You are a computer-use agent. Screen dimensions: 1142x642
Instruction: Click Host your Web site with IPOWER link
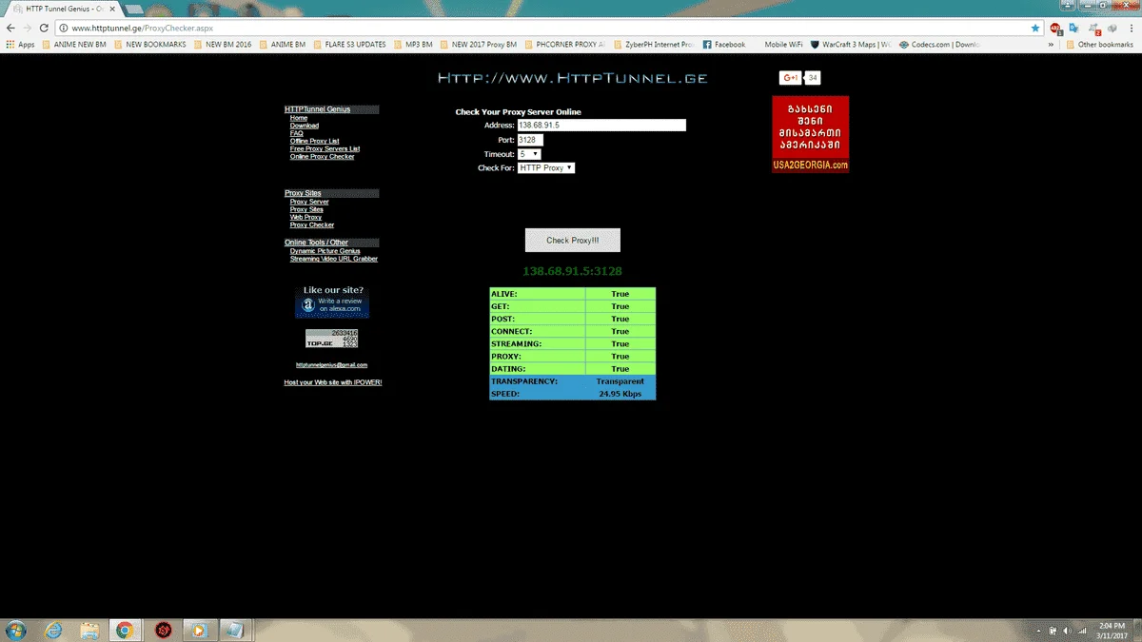coord(333,382)
